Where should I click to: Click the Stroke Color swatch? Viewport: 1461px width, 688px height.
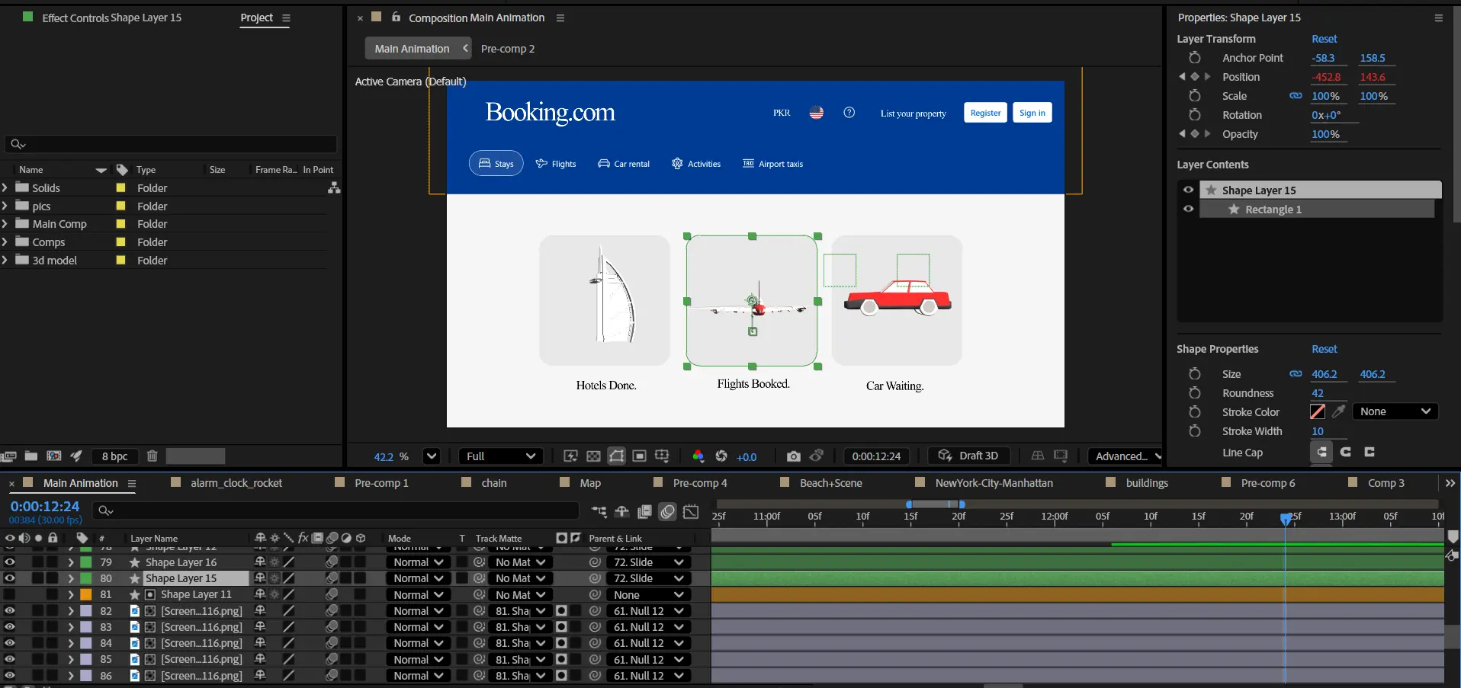tap(1317, 412)
